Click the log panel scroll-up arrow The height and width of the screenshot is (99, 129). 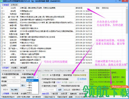pyautogui.click(x=127, y=70)
